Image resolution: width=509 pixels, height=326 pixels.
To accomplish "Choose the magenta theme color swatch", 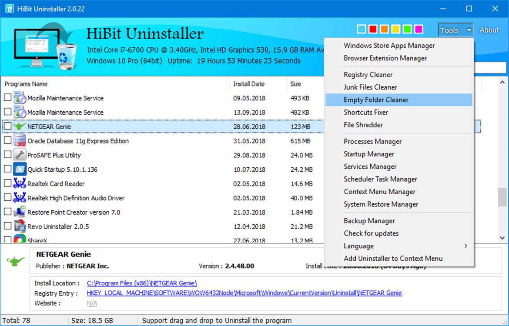I will [x=419, y=29].
